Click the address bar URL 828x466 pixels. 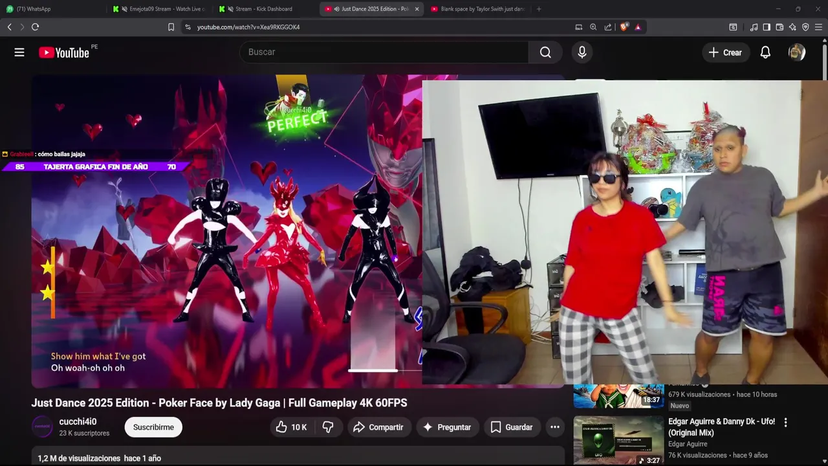248,27
